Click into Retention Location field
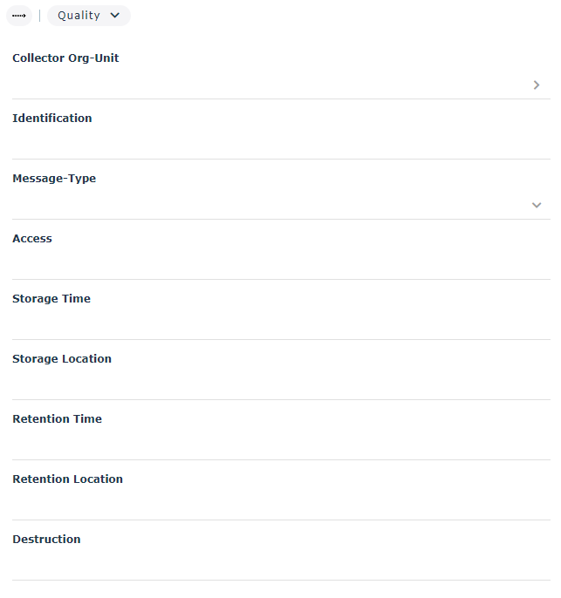Screen dimensions: 561x598 pos(279,505)
